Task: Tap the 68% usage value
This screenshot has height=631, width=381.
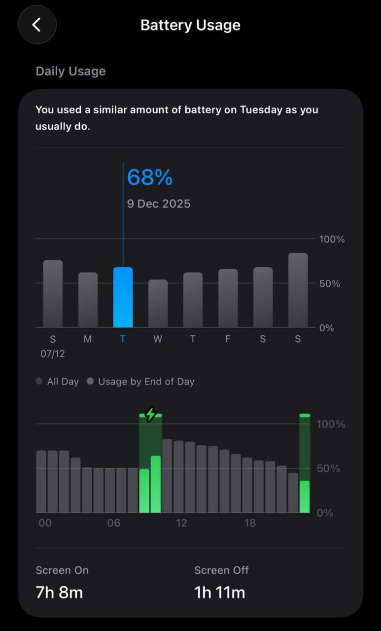Action: (x=150, y=177)
